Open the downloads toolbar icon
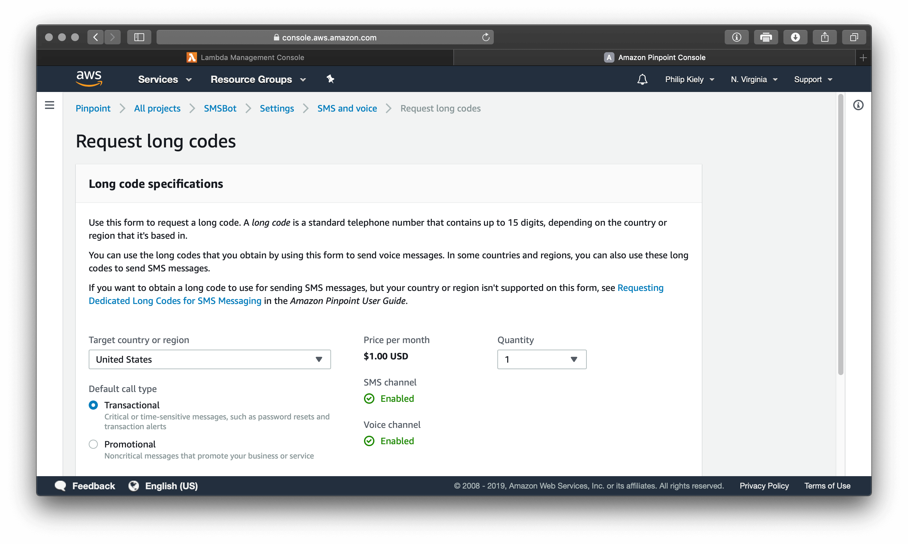 pos(795,37)
